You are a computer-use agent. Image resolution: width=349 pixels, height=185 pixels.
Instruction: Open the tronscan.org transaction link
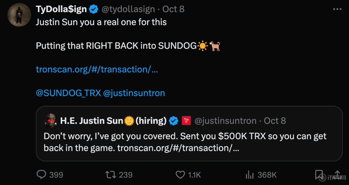tap(97, 69)
